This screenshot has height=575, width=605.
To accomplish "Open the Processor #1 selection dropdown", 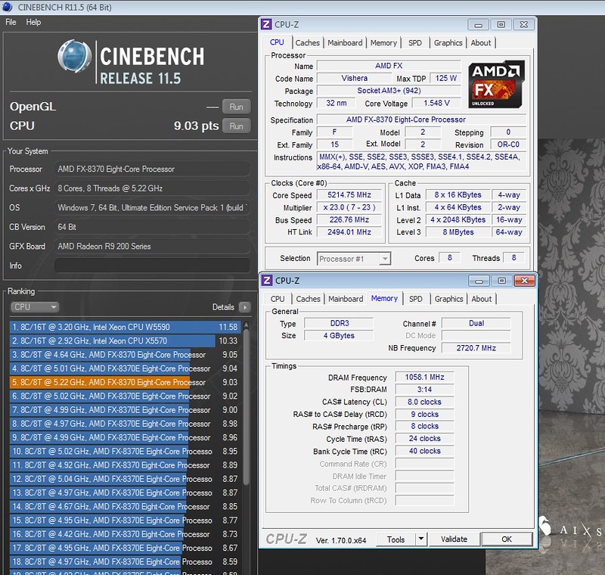I will click(354, 259).
